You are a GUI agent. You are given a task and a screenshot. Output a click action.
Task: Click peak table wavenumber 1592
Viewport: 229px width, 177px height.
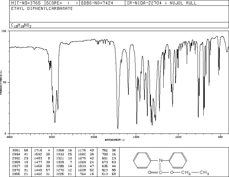click(x=38, y=154)
